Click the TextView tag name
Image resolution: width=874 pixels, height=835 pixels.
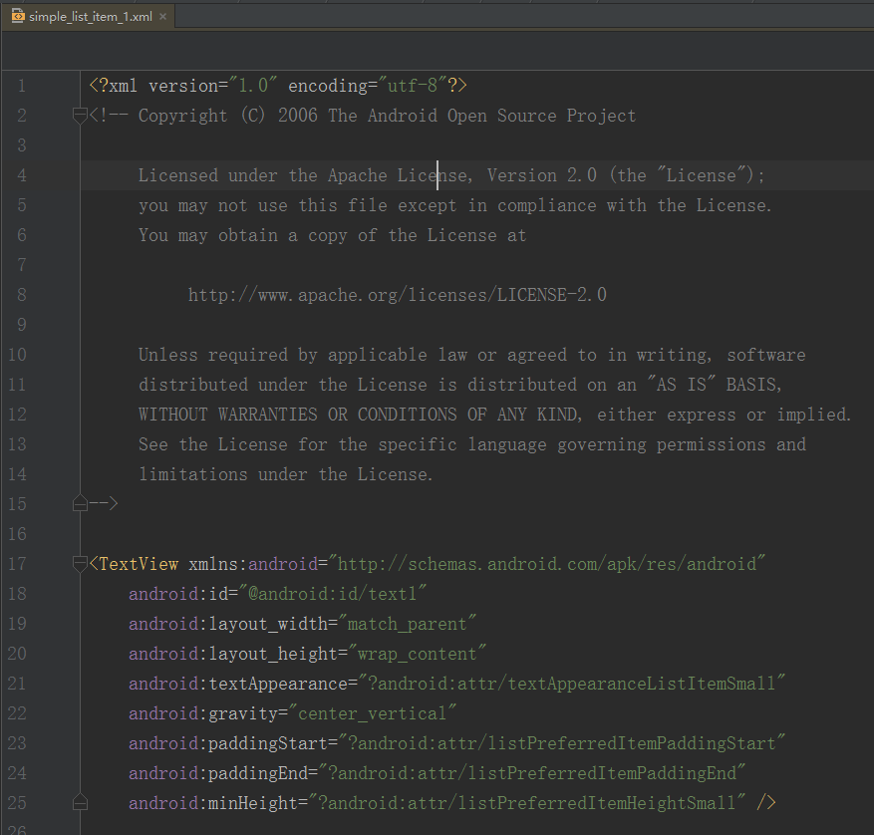pos(139,564)
